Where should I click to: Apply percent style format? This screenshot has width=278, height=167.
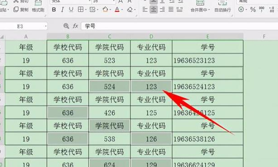[x=253, y=10]
